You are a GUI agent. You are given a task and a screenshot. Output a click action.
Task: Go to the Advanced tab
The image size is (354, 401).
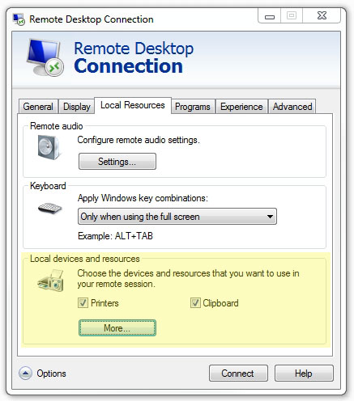[x=292, y=107]
